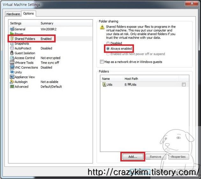This screenshot has height=179, width=201.
Task: Click the Not encrypted summary value
Action: pyautogui.click(x=50, y=58)
